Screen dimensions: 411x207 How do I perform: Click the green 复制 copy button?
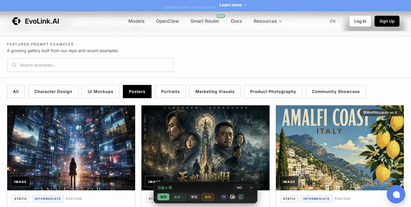click(163, 197)
